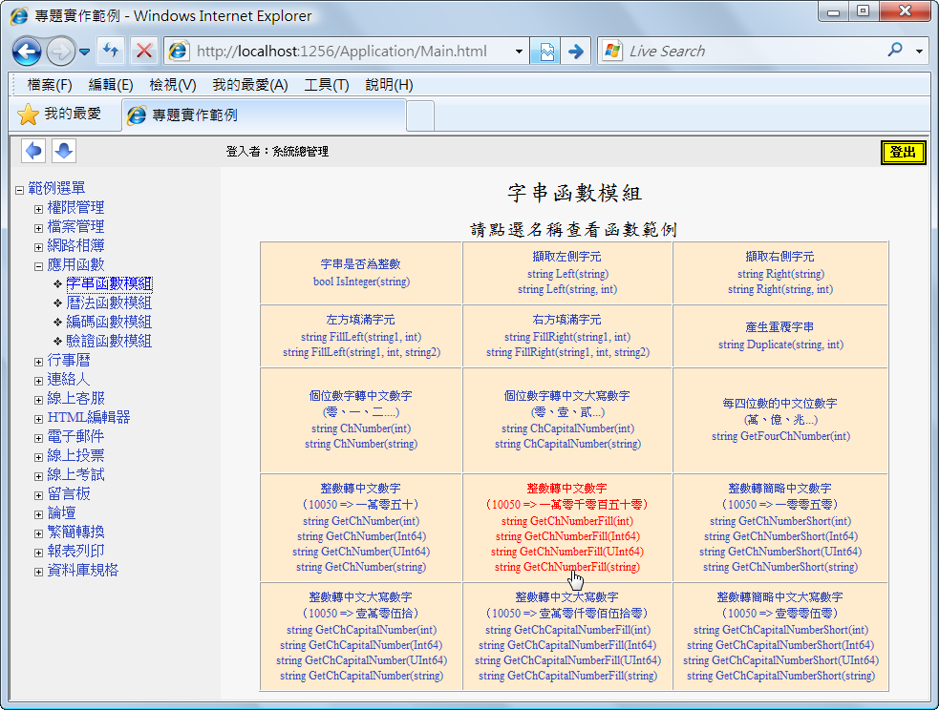Open the 擷取左側字元 function link

[x=567, y=273]
